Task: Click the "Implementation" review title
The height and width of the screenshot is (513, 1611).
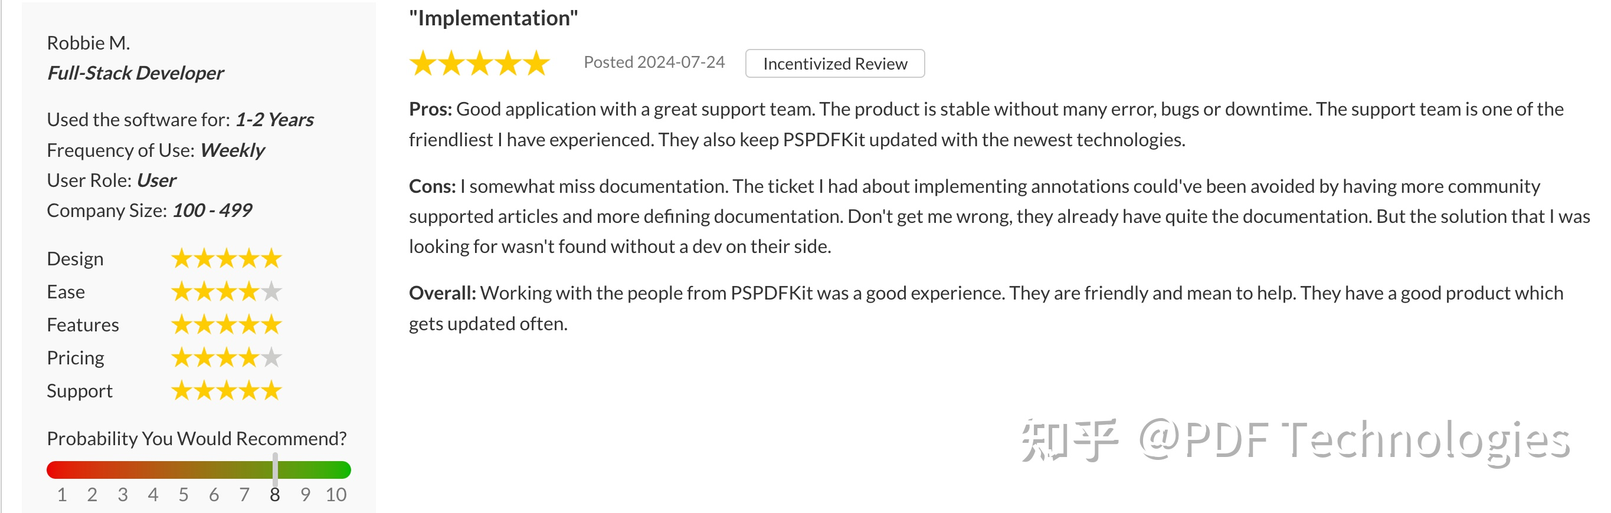Action: coord(493,18)
